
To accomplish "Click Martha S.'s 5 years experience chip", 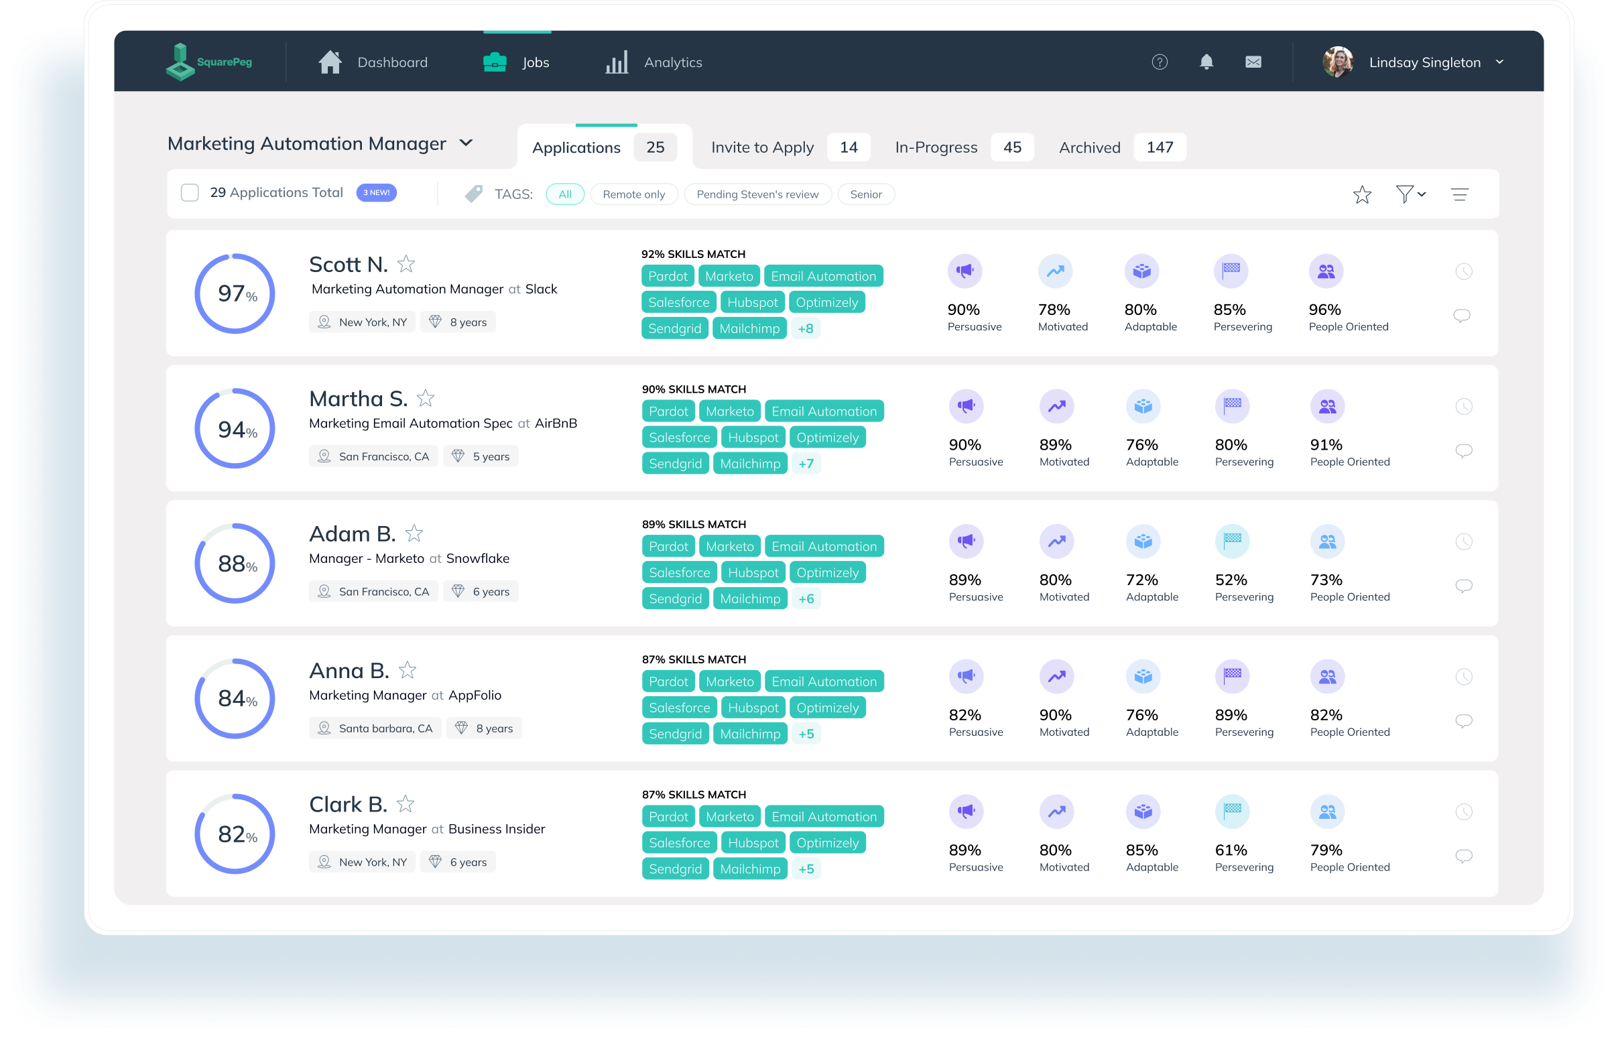I will click(x=480, y=456).
